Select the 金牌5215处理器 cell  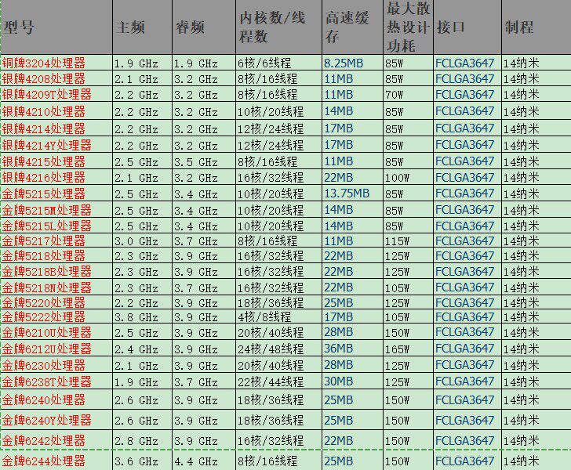56,193
